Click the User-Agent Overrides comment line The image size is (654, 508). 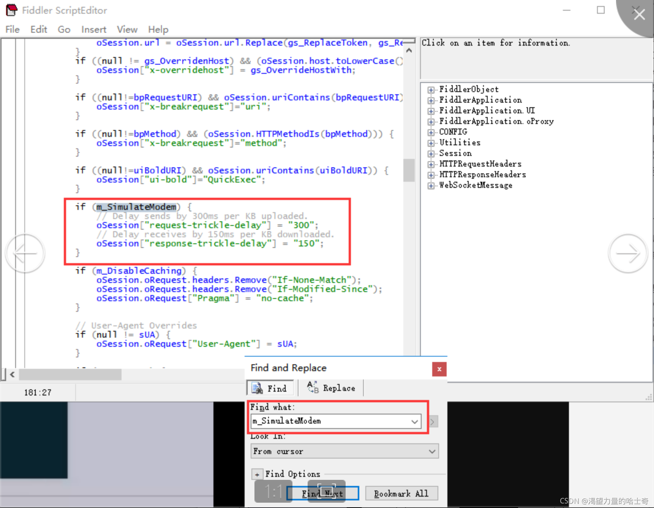click(136, 325)
